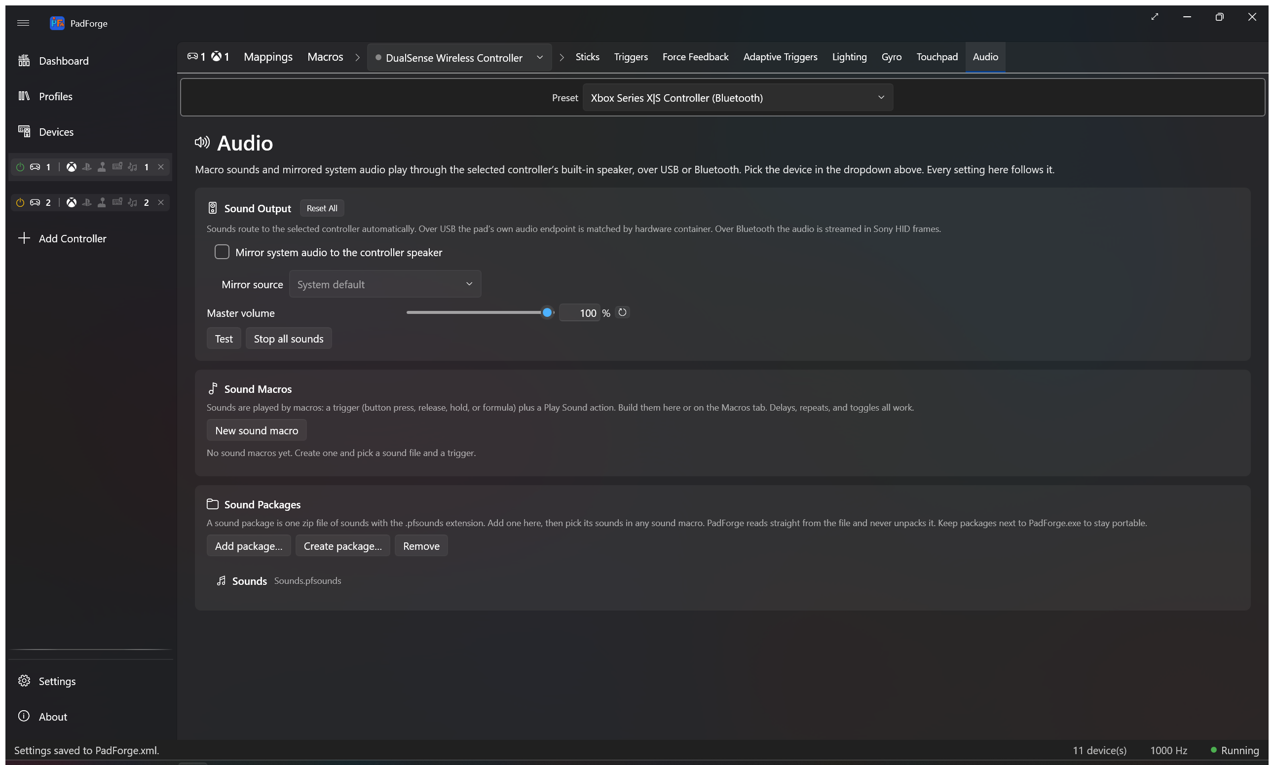Choose keyboard-mouse output type for controller 1
The width and height of the screenshot is (1274, 765).
117,166
